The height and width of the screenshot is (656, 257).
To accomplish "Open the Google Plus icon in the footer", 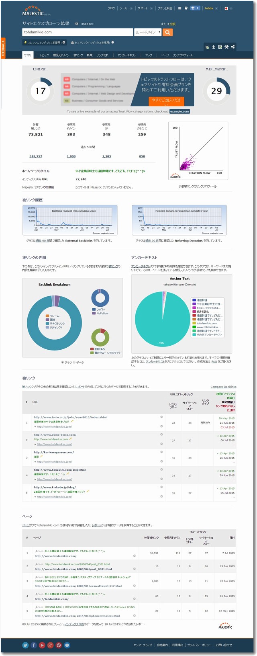I will coord(50,645).
